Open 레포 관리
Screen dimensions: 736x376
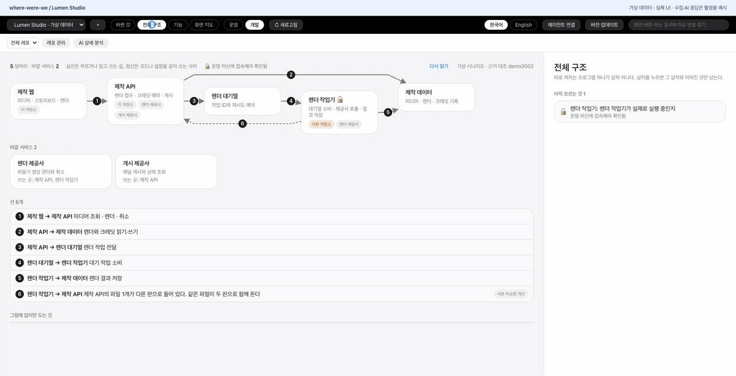[56, 42]
